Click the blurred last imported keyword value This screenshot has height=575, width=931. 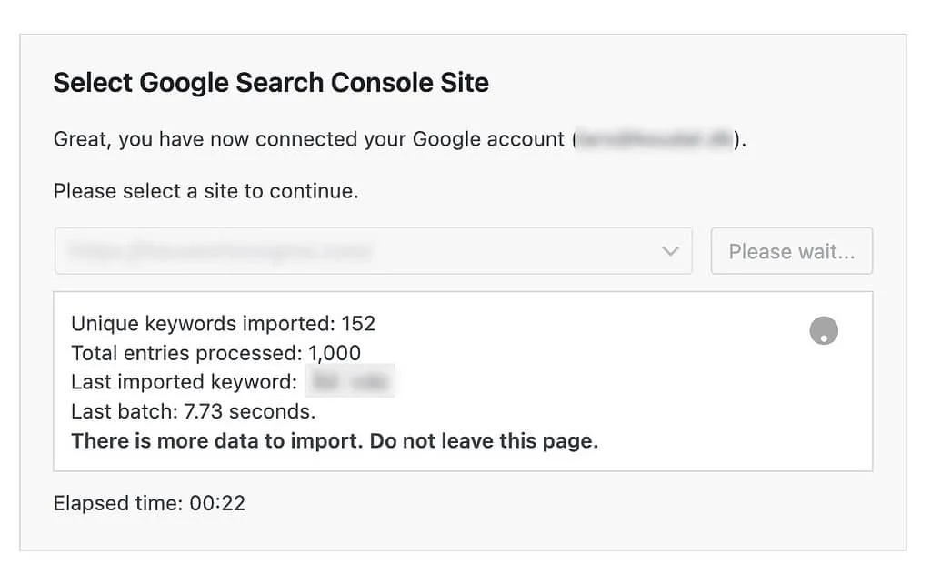(x=350, y=381)
